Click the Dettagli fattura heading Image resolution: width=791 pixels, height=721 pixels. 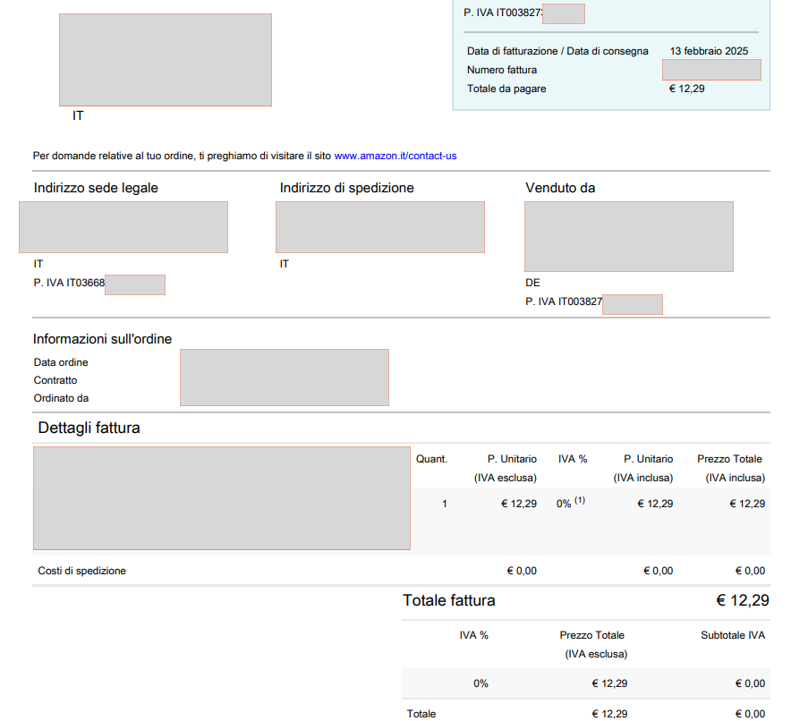point(89,428)
